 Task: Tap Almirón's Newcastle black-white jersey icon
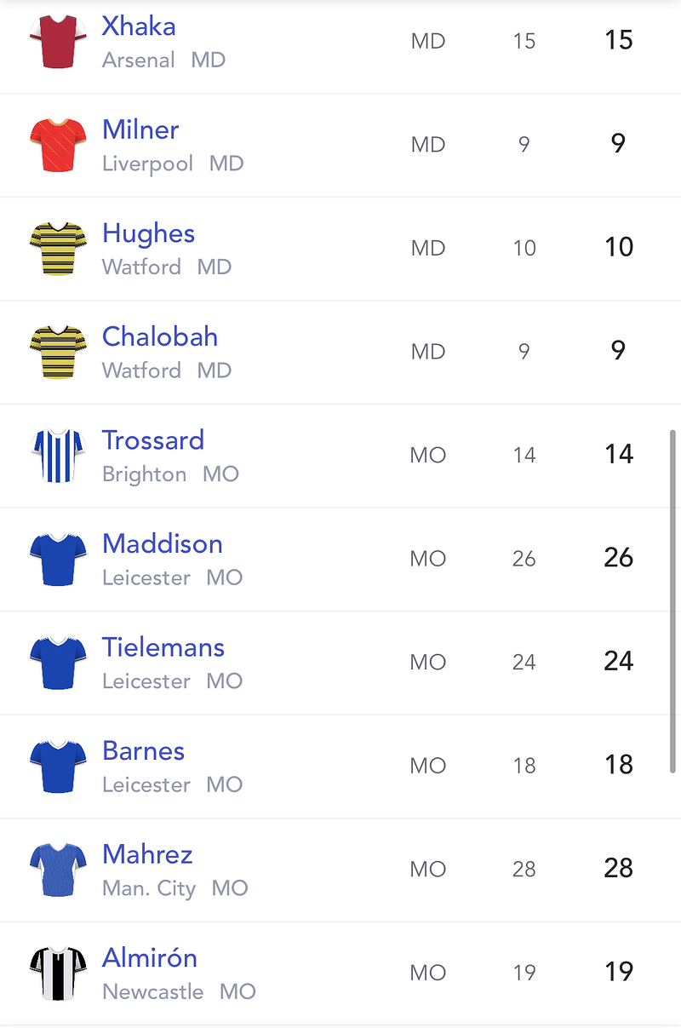(58, 973)
